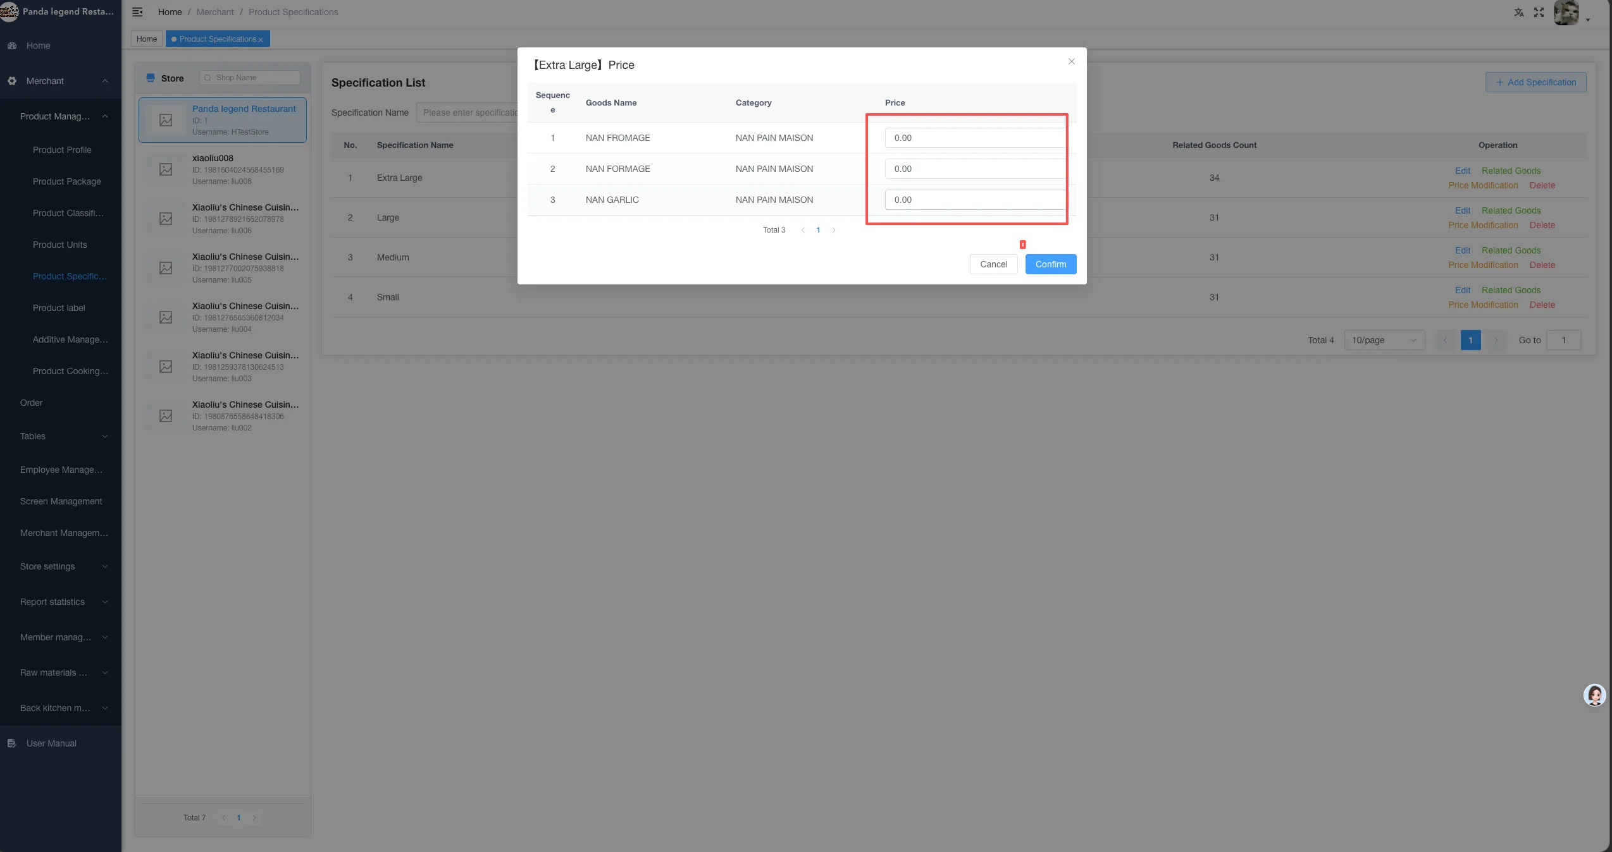The image size is (1612, 852).
Task: Expand the Report statistics menu
Action: pyautogui.click(x=105, y=602)
